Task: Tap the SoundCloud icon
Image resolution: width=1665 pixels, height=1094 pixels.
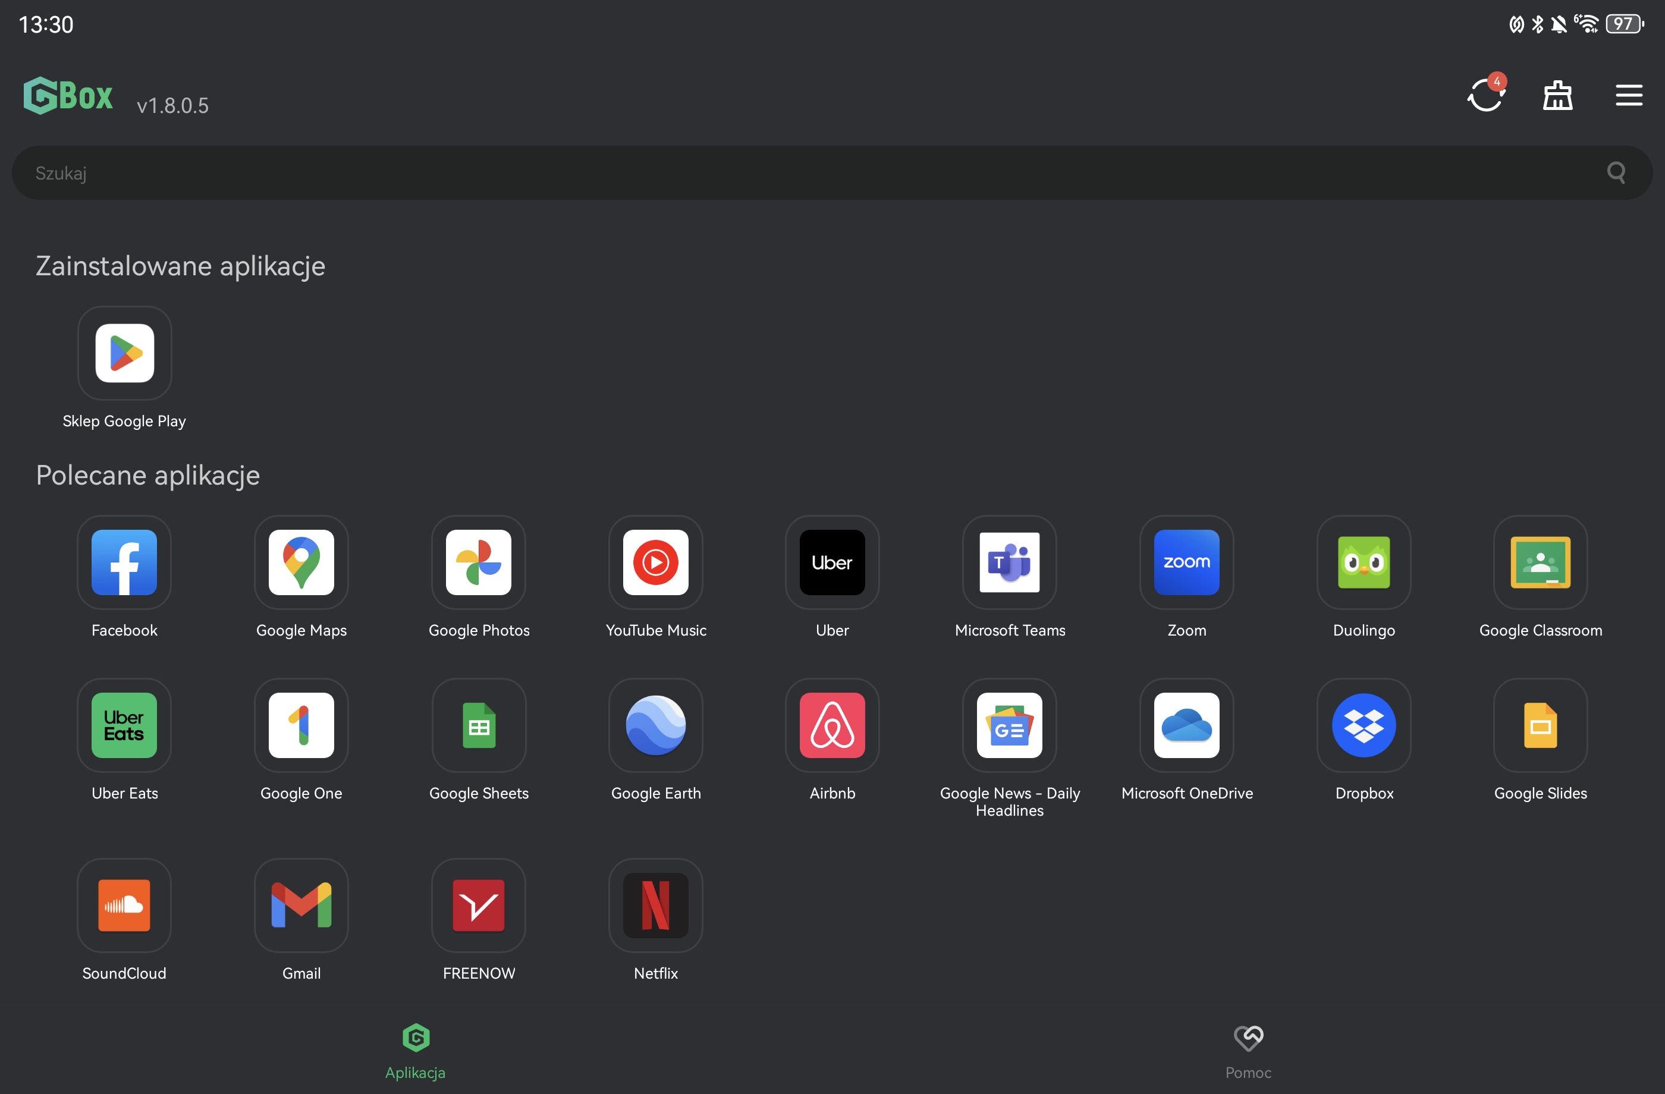Action: click(x=124, y=905)
